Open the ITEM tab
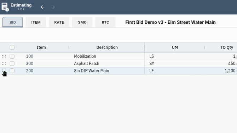Screen dimensions: 237x133 pyautogui.click(x=36, y=22)
